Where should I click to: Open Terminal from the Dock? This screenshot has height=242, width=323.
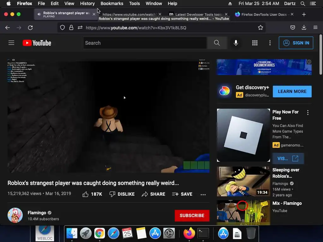tap(203, 233)
